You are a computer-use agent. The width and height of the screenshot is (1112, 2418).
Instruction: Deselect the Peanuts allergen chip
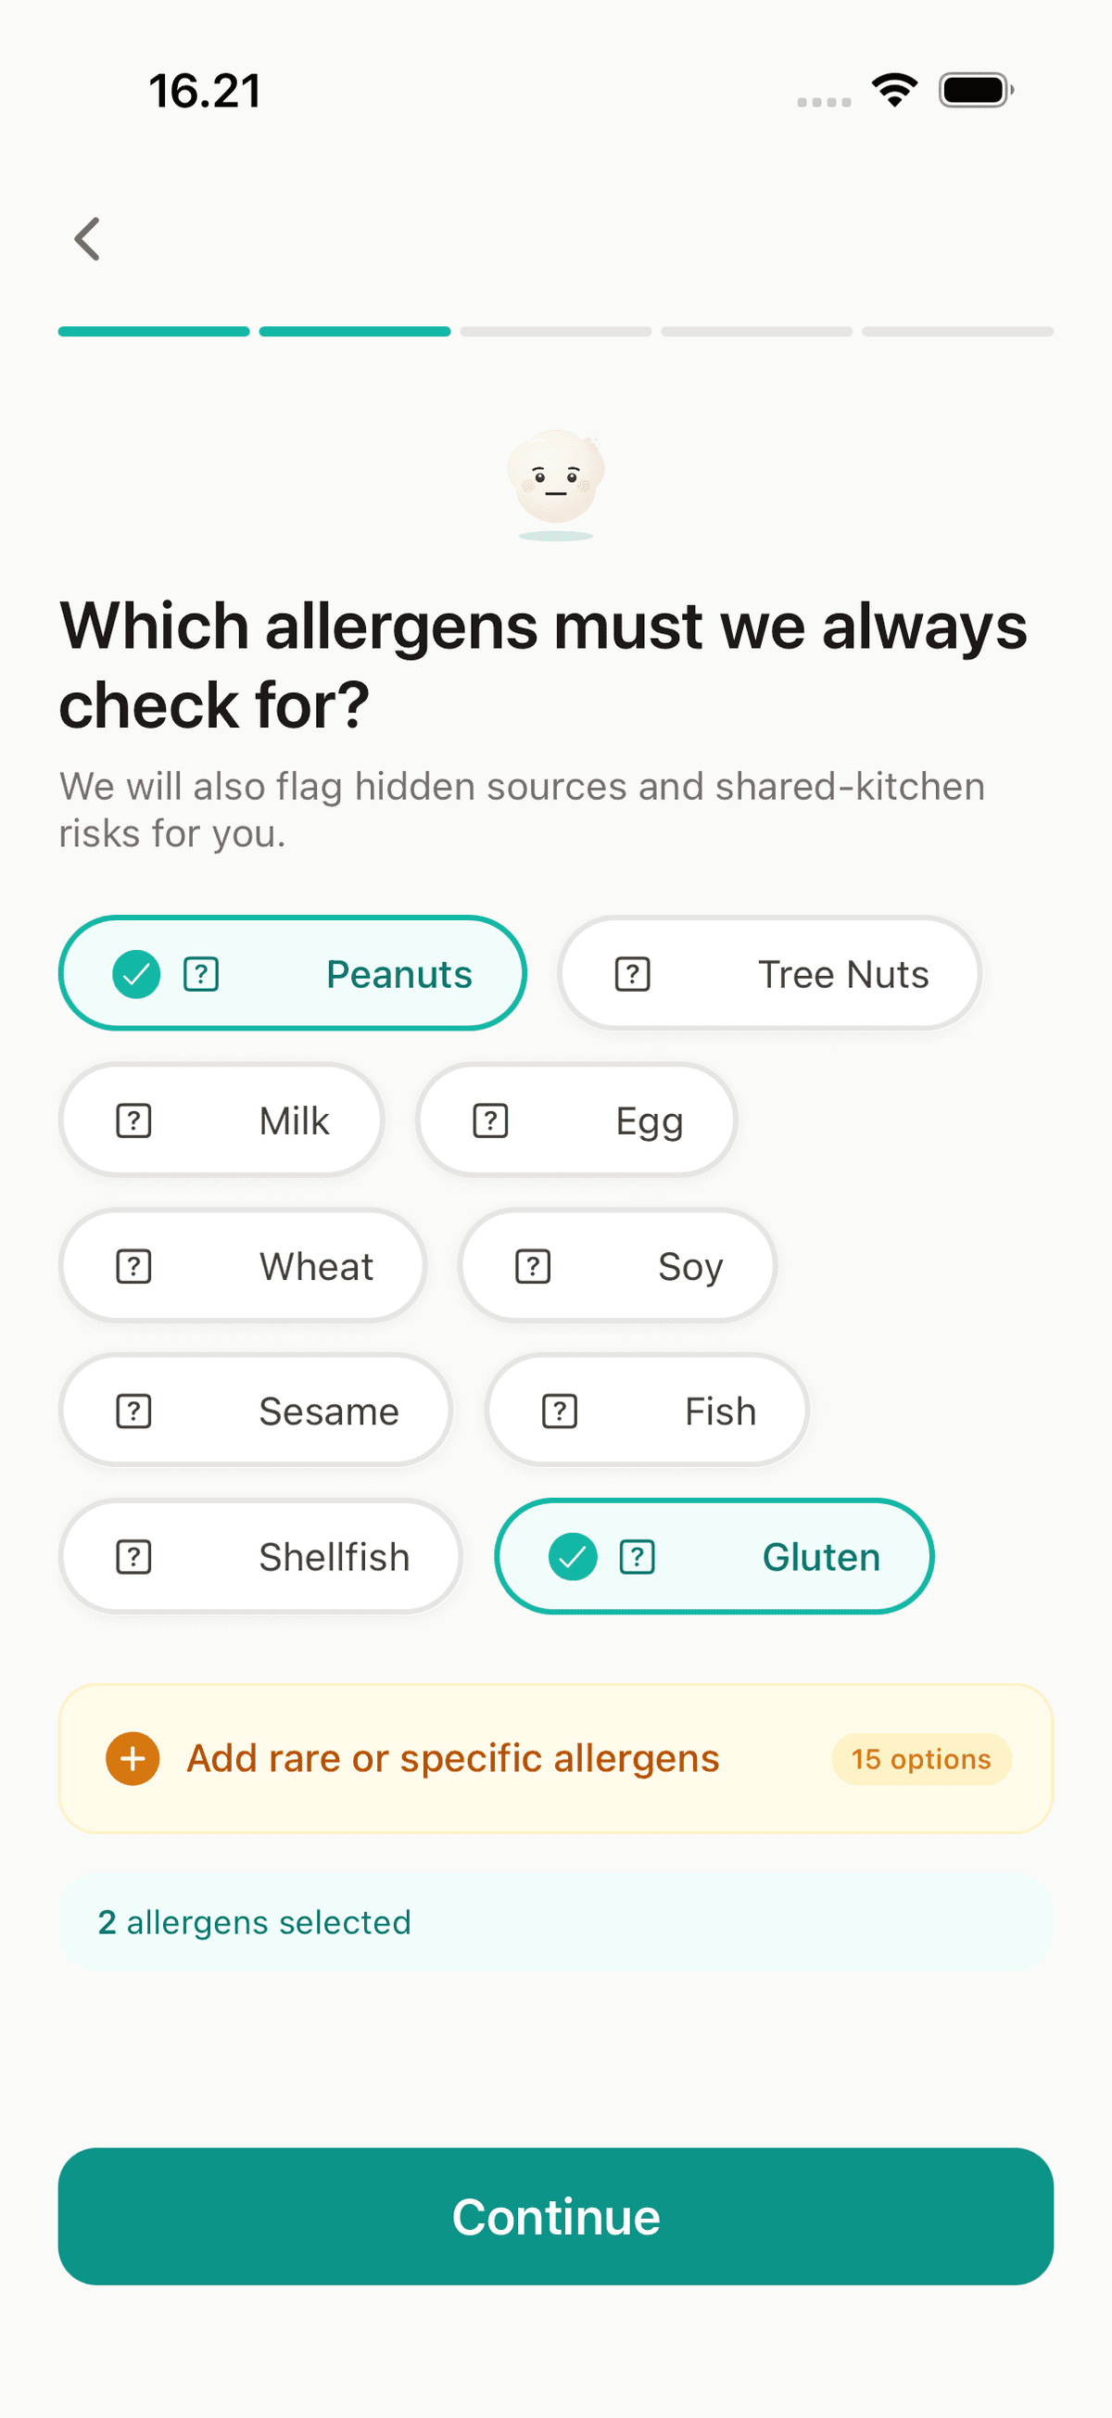click(398, 973)
